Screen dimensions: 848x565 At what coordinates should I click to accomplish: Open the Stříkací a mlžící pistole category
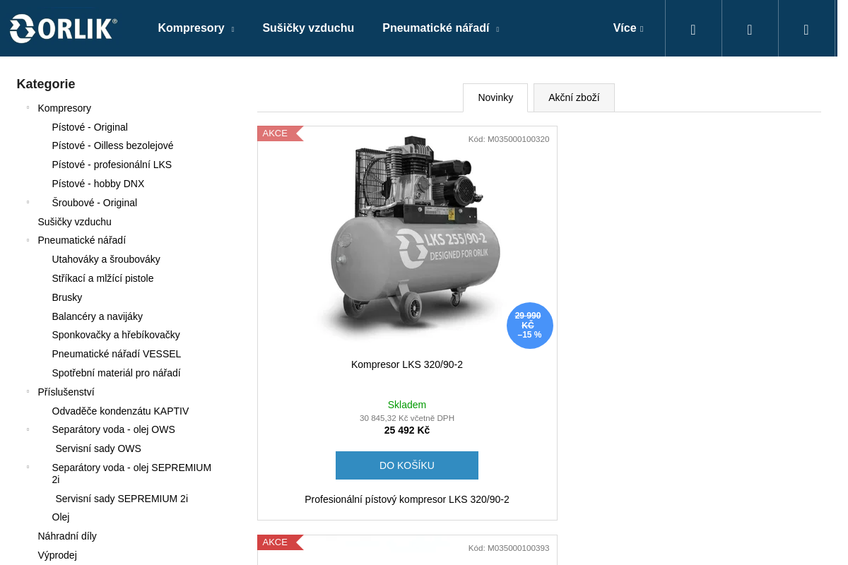click(102, 278)
